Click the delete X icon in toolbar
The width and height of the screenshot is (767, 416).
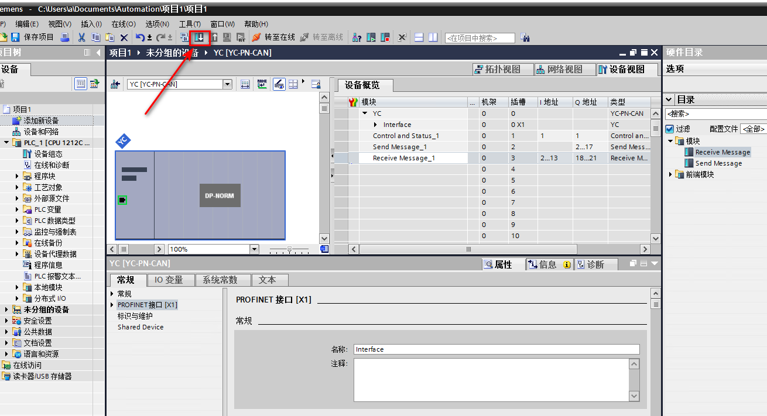click(x=124, y=37)
